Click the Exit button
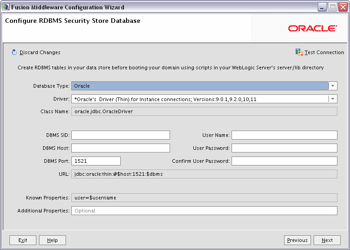This screenshot has width=350, height=250. pyautogui.click(x=23, y=240)
